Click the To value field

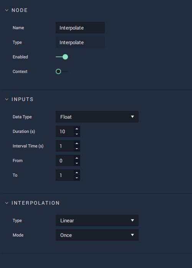pos(65,175)
